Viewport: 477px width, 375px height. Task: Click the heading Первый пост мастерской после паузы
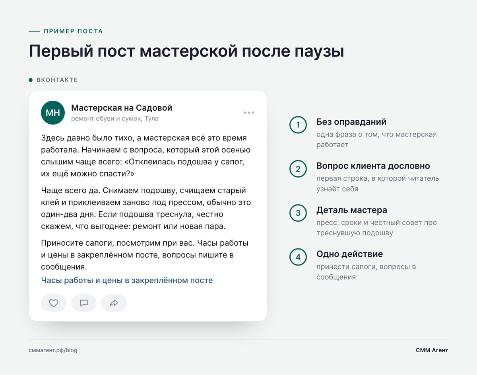[x=186, y=52]
